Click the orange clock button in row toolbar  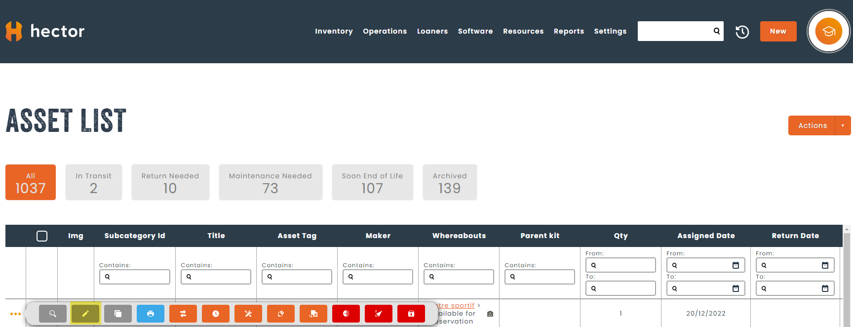tap(216, 314)
